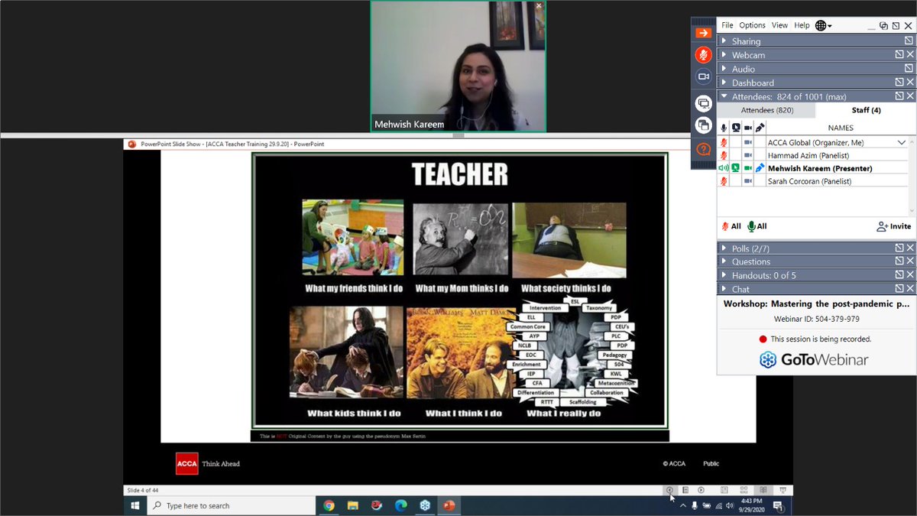Open the Help menu in GoToWebinar

click(x=802, y=25)
